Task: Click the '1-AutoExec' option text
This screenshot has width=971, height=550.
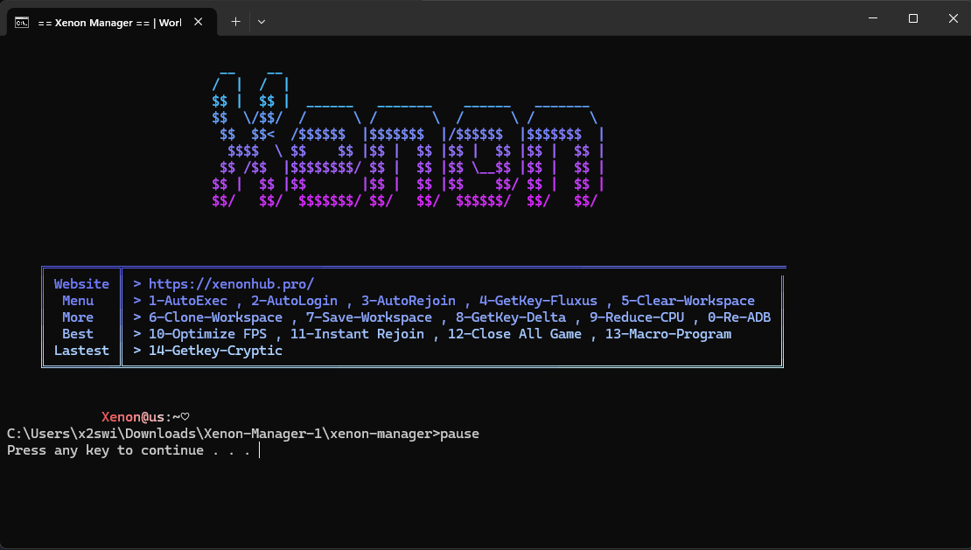Action: point(188,301)
